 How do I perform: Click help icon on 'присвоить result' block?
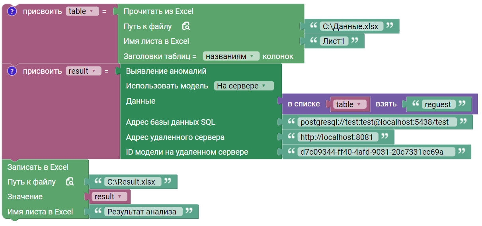tap(12, 71)
